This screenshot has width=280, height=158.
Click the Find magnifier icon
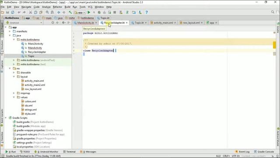click(47, 12)
